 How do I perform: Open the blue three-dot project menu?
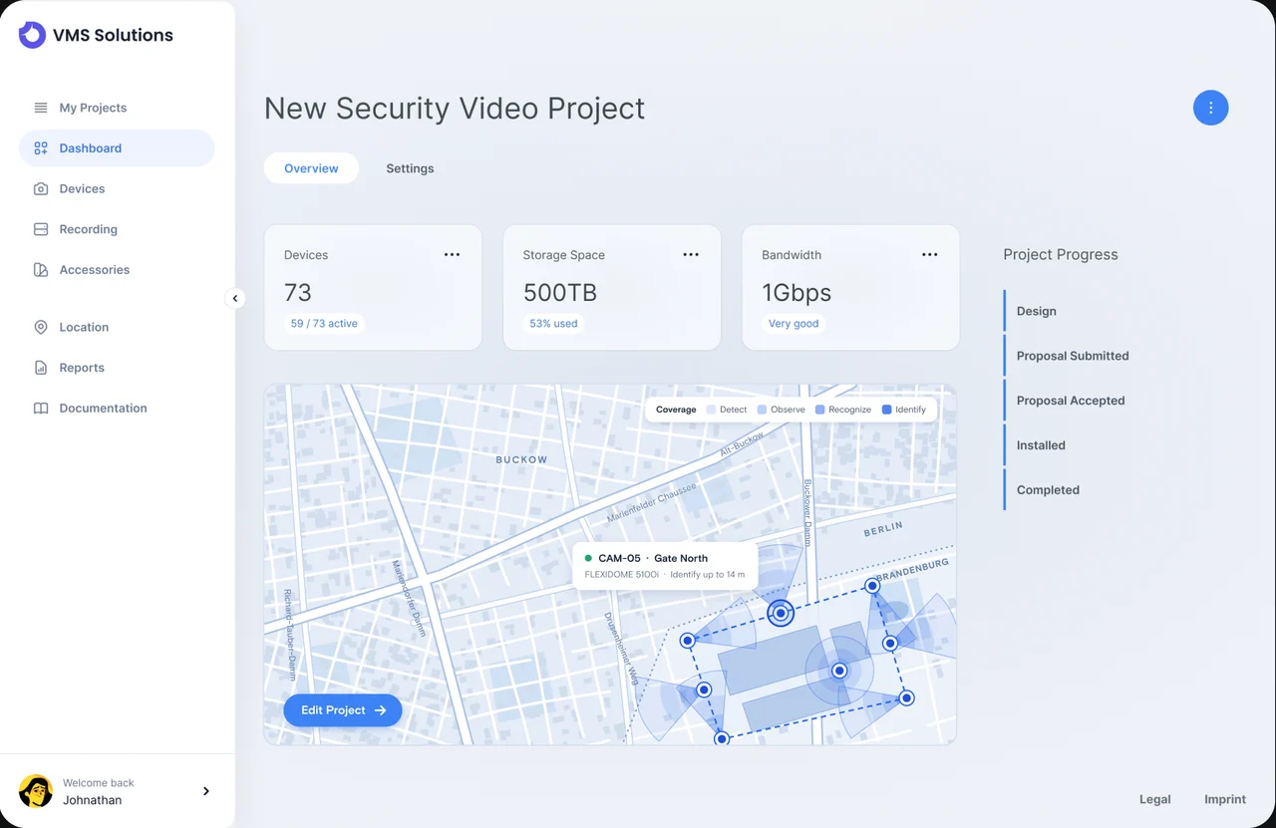coord(1211,108)
